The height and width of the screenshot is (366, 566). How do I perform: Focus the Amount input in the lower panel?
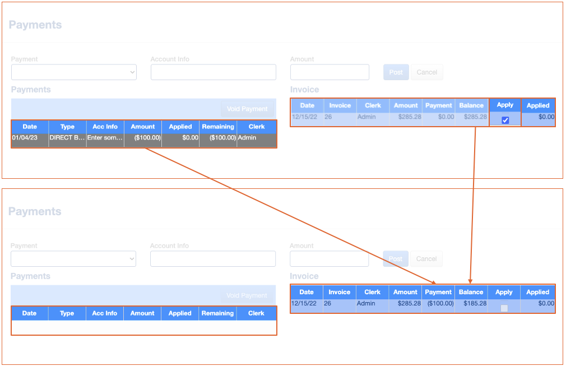point(329,259)
